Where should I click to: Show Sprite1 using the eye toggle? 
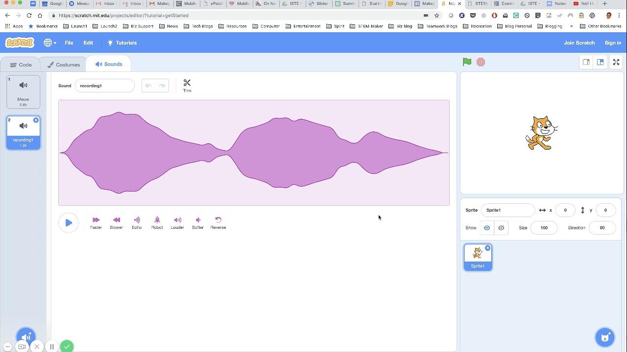click(x=486, y=227)
